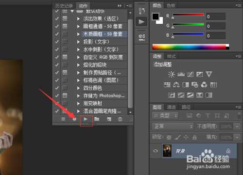Create a new action using the page icon
This screenshot has width=243, height=175.
click(109, 119)
